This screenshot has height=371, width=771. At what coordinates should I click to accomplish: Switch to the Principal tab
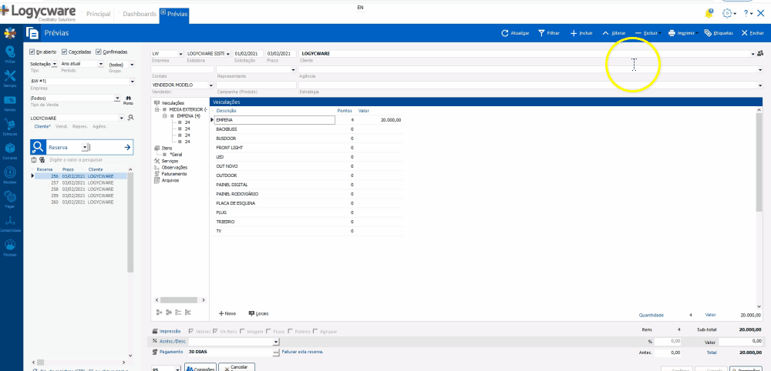(x=98, y=15)
